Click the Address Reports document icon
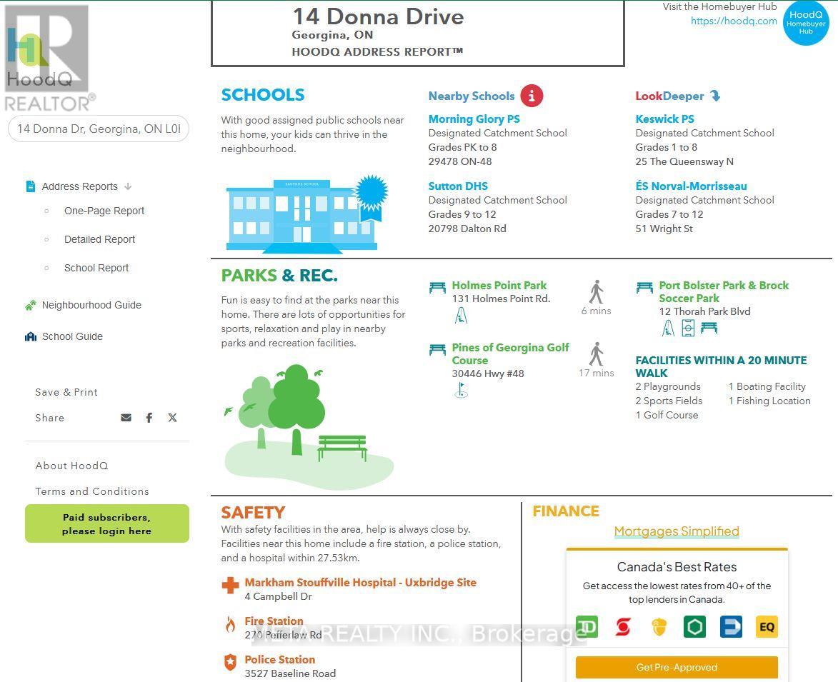 click(31, 186)
